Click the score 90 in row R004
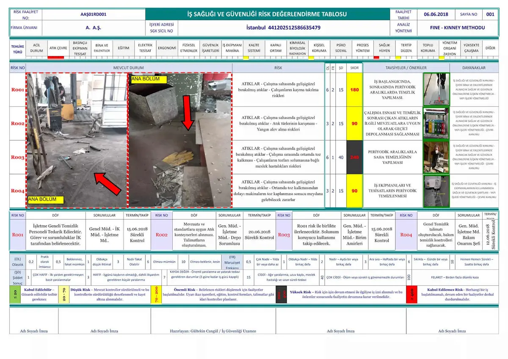 (x=354, y=191)
